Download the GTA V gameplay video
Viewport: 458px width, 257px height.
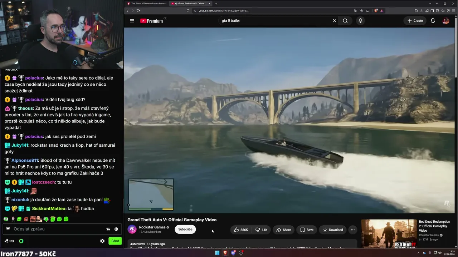(333, 230)
